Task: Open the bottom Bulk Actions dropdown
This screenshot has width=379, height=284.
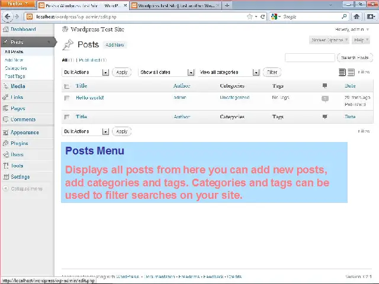Action: (x=85, y=131)
